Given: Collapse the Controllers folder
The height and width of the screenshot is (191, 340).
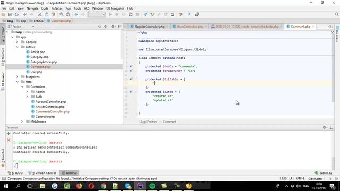Looking at the screenshot, I should tap(22, 87).
